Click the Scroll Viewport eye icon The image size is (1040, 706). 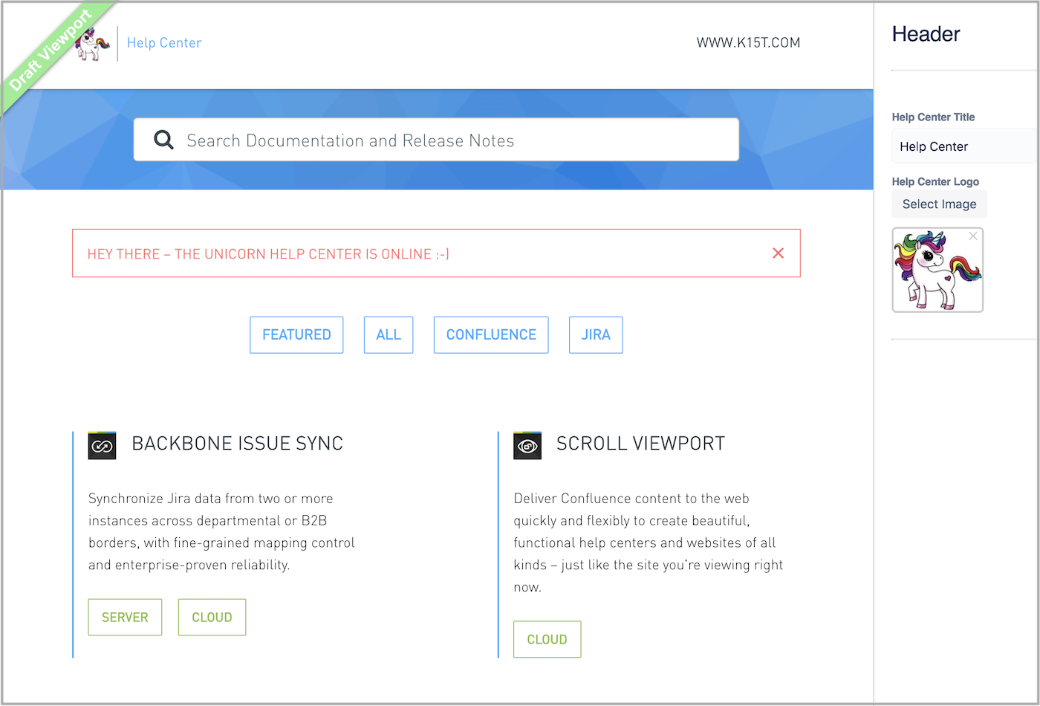pos(527,446)
